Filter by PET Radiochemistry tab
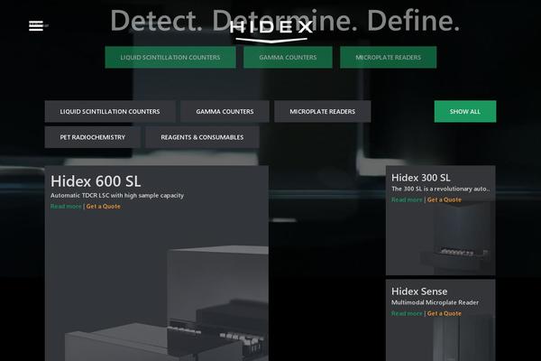Image resolution: width=541 pixels, height=361 pixels. [x=93, y=137]
